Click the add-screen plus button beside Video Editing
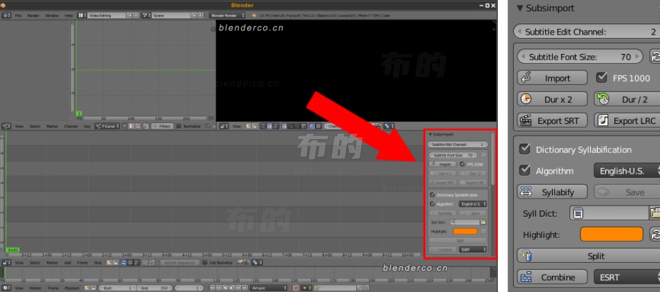Screen dimensions: 660x292 click(130, 15)
